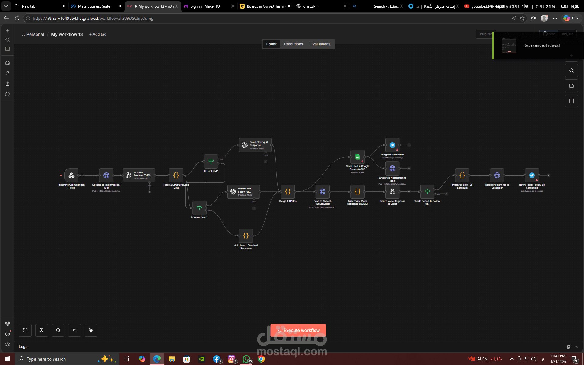
Task: Toggle the n8n sidebar layout icon
Action: 8,49
